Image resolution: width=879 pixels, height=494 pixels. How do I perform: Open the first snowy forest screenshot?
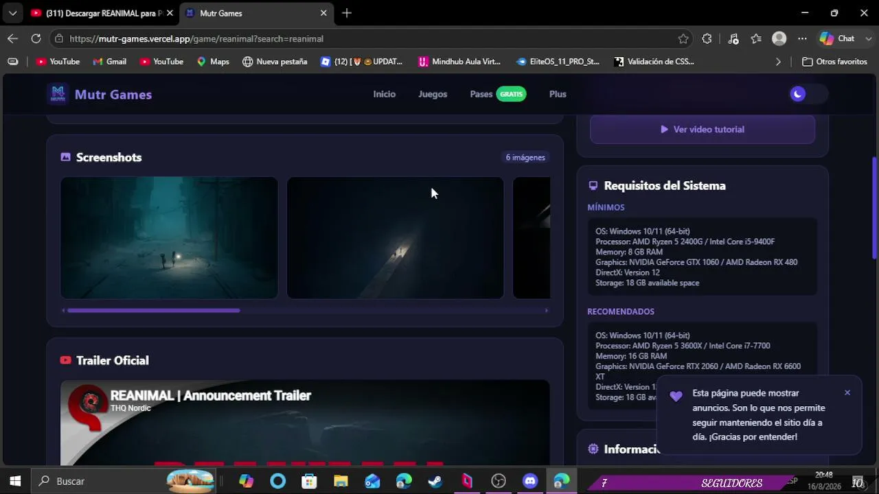tap(169, 238)
